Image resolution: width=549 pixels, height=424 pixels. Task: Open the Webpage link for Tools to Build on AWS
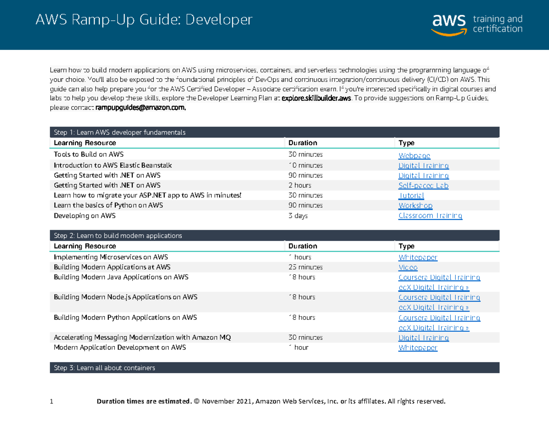(414, 156)
